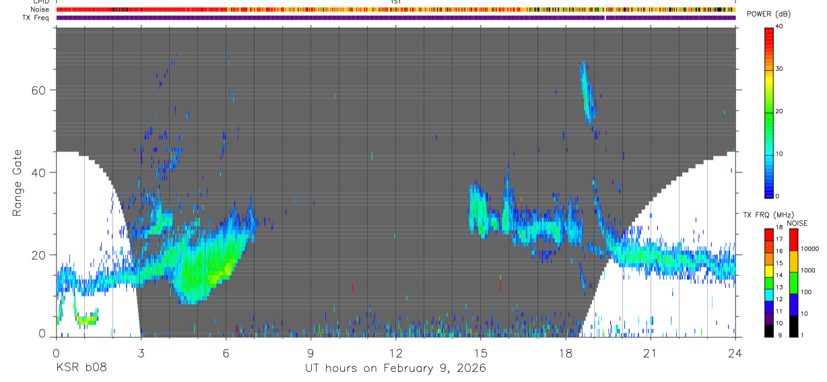Screen dimensions: 827x382
Task: Click the '10000' label on NOISE scale
Action: [810, 249]
